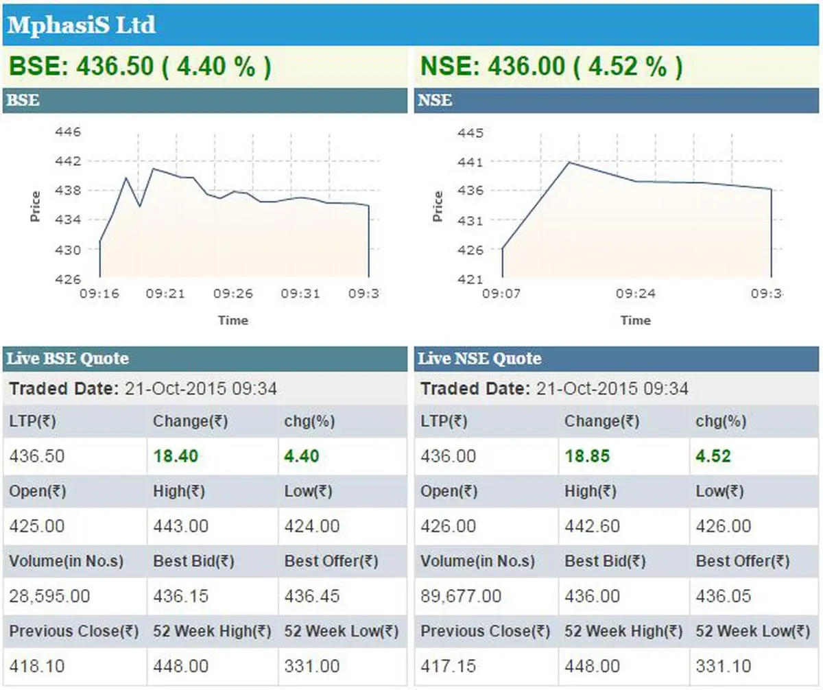The image size is (823, 690).
Task: Click the BSE 52 Week Low value 331.00
Action: [x=312, y=666]
